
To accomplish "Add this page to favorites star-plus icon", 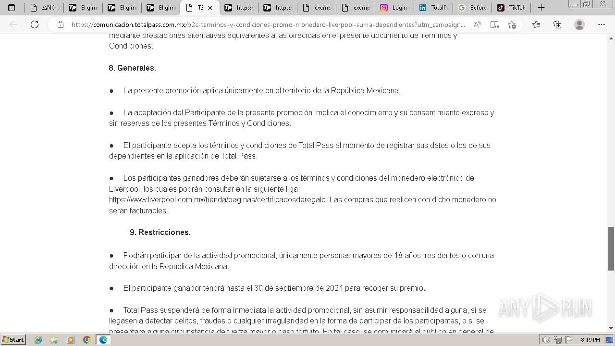I will coord(512,25).
